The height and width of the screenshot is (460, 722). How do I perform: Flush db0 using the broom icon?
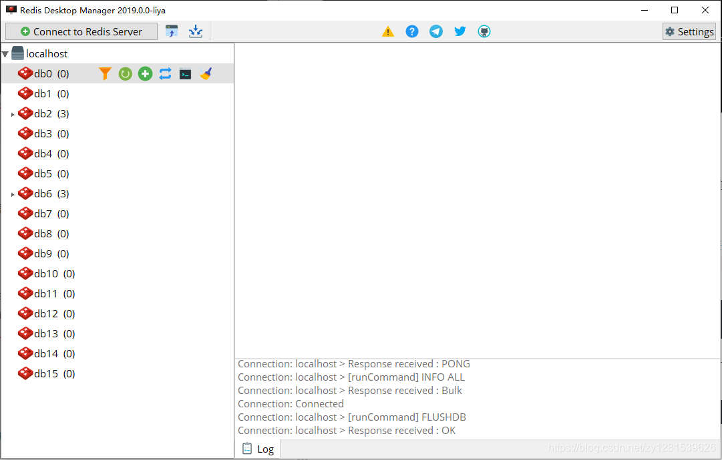click(x=206, y=73)
